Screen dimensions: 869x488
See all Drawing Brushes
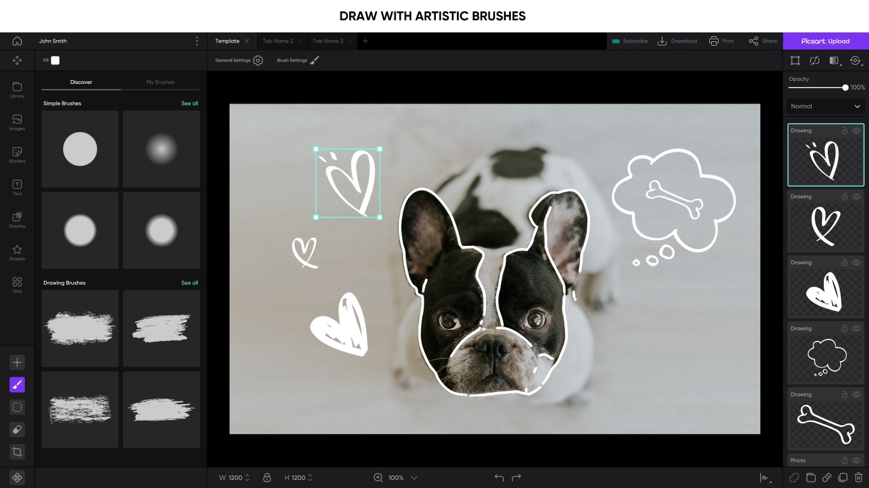click(x=190, y=283)
